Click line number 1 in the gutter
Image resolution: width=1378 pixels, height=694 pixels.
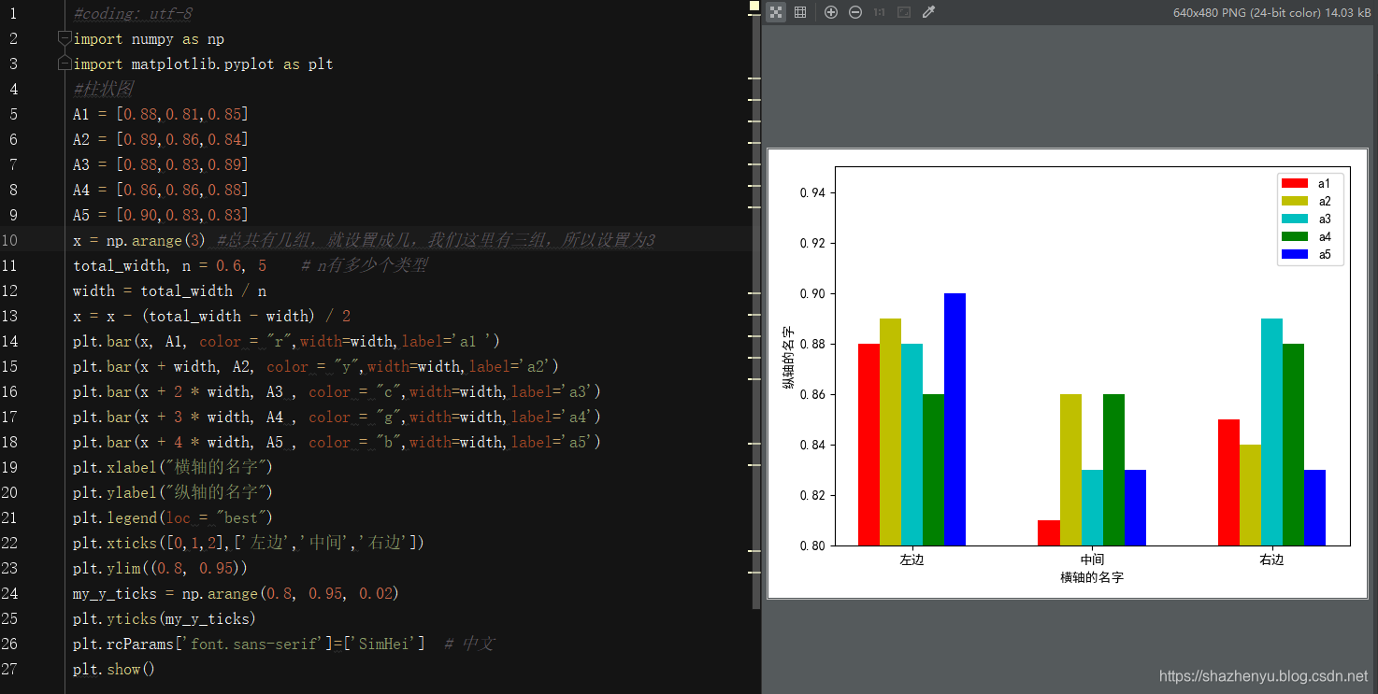pyautogui.click(x=13, y=13)
